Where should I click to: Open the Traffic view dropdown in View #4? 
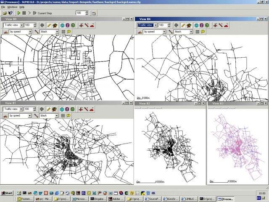[156, 25]
